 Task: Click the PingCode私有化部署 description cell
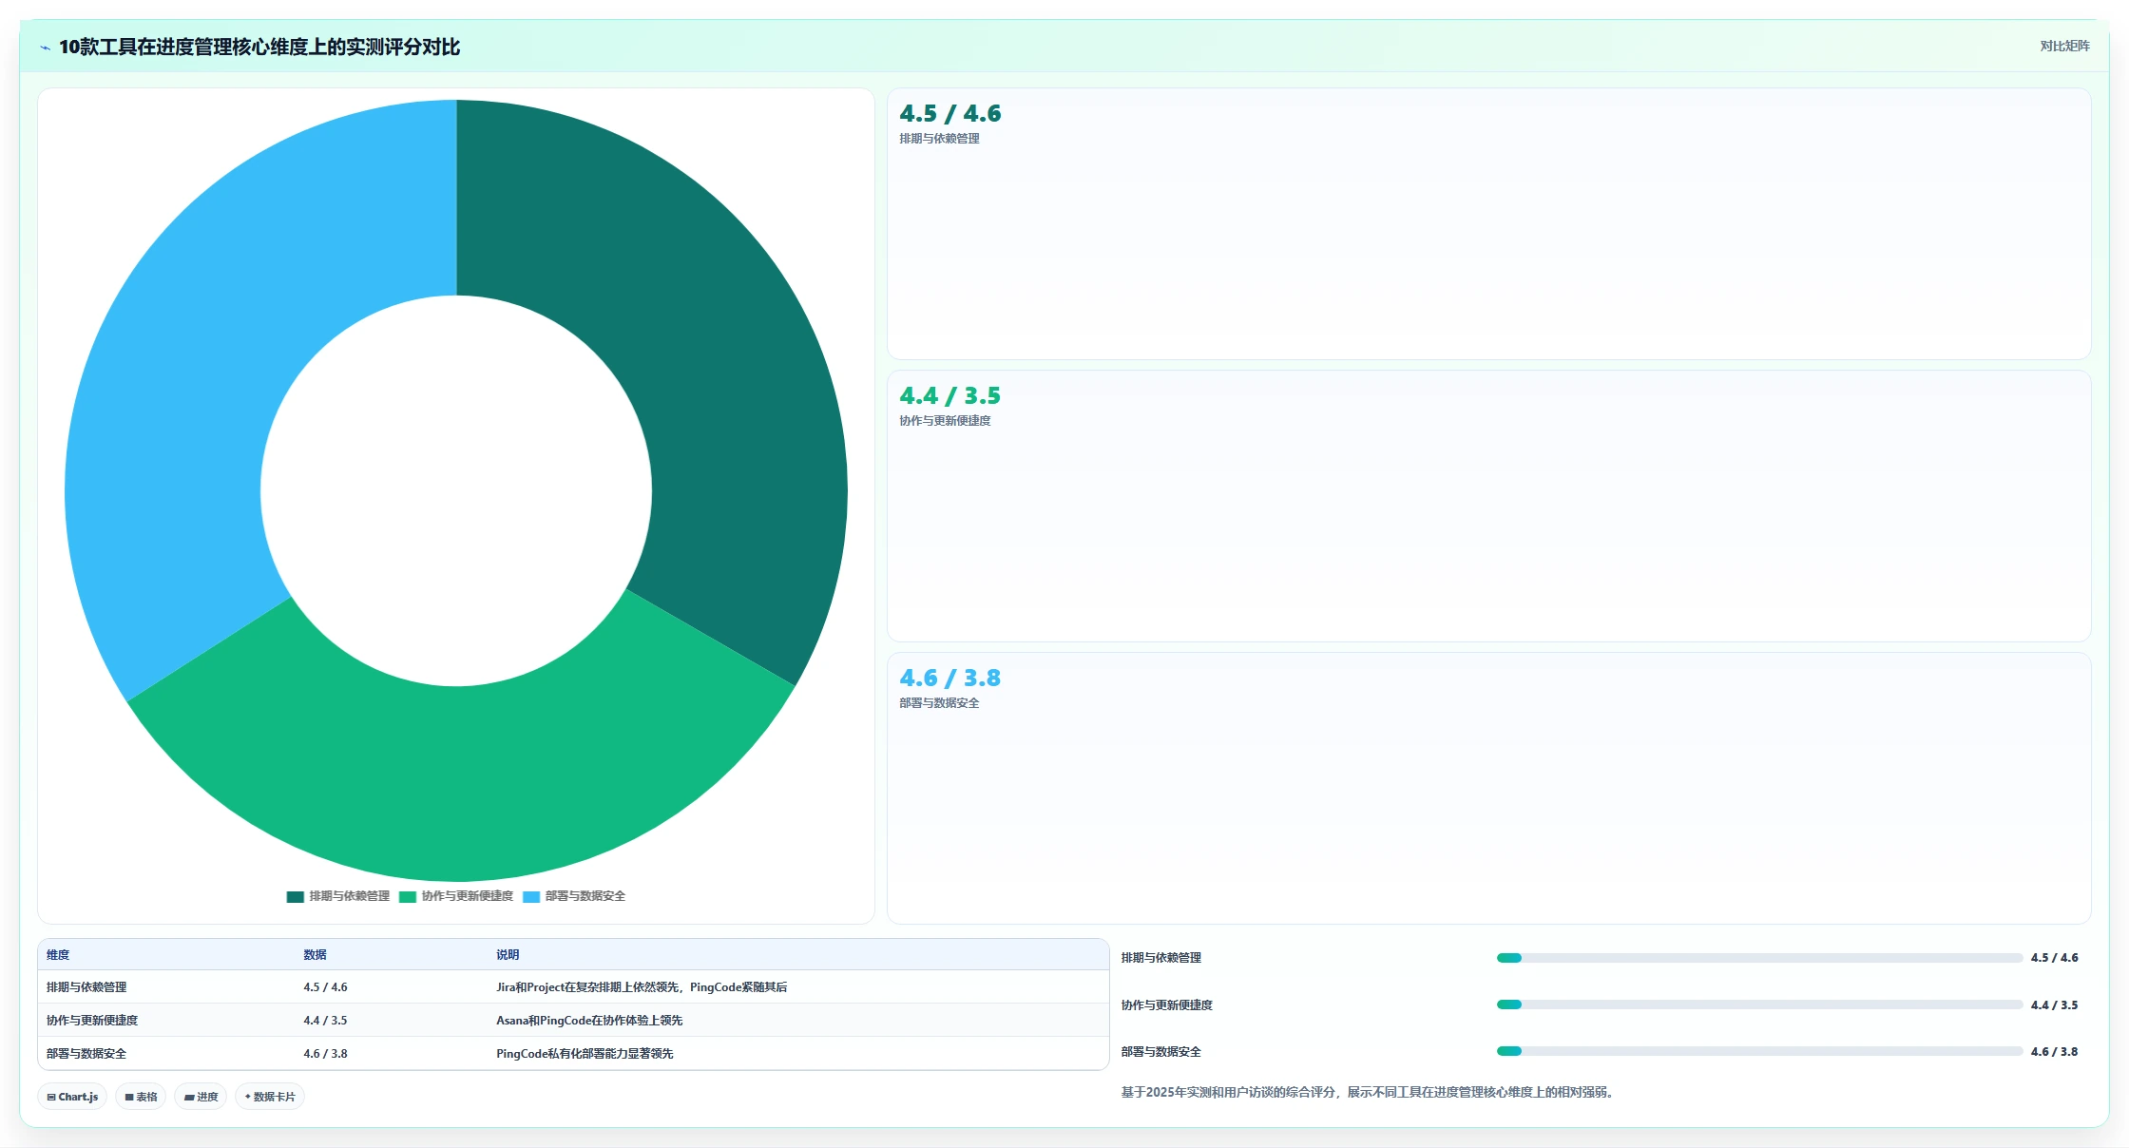coord(585,1054)
